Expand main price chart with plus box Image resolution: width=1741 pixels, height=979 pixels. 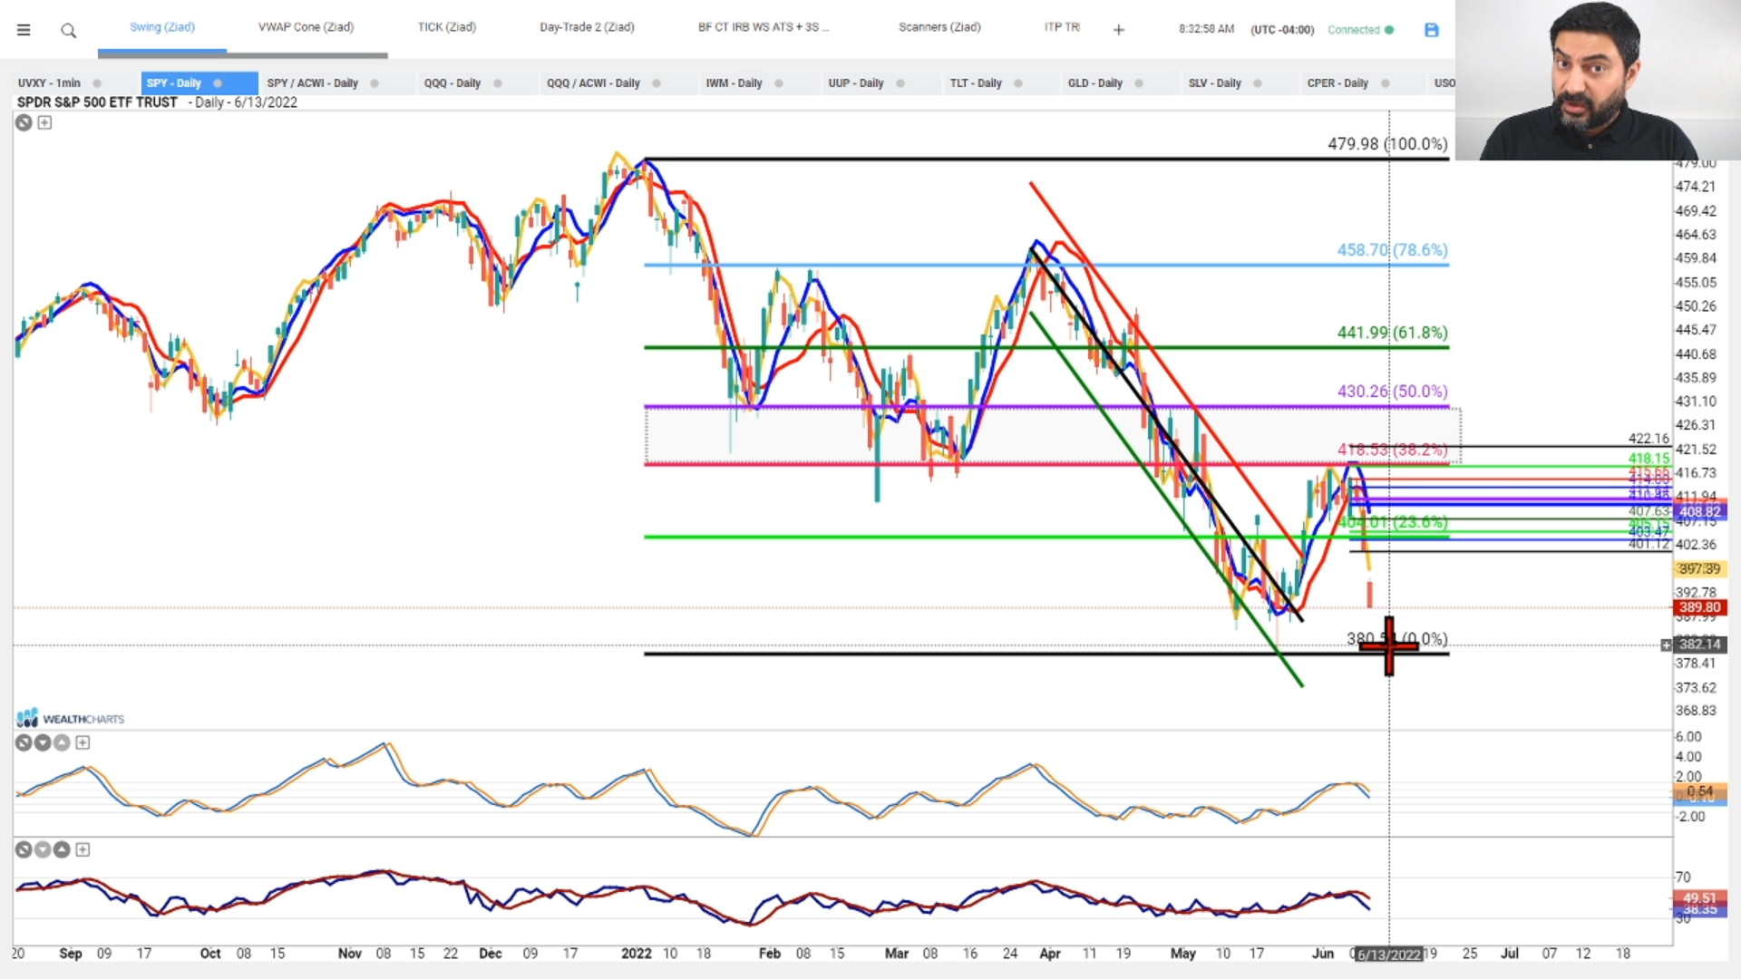tap(44, 122)
